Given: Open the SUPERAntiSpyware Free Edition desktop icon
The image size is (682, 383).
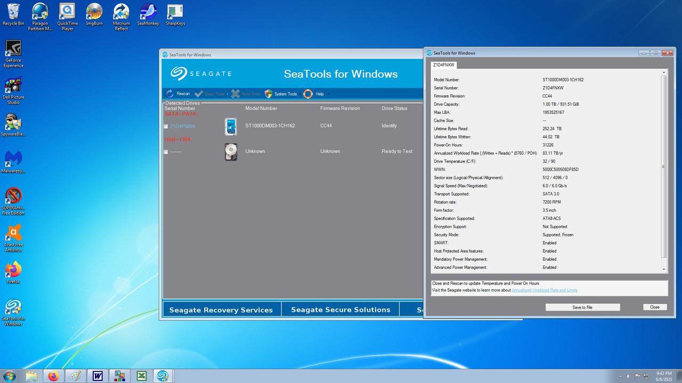Looking at the screenshot, I should [x=13, y=201].
